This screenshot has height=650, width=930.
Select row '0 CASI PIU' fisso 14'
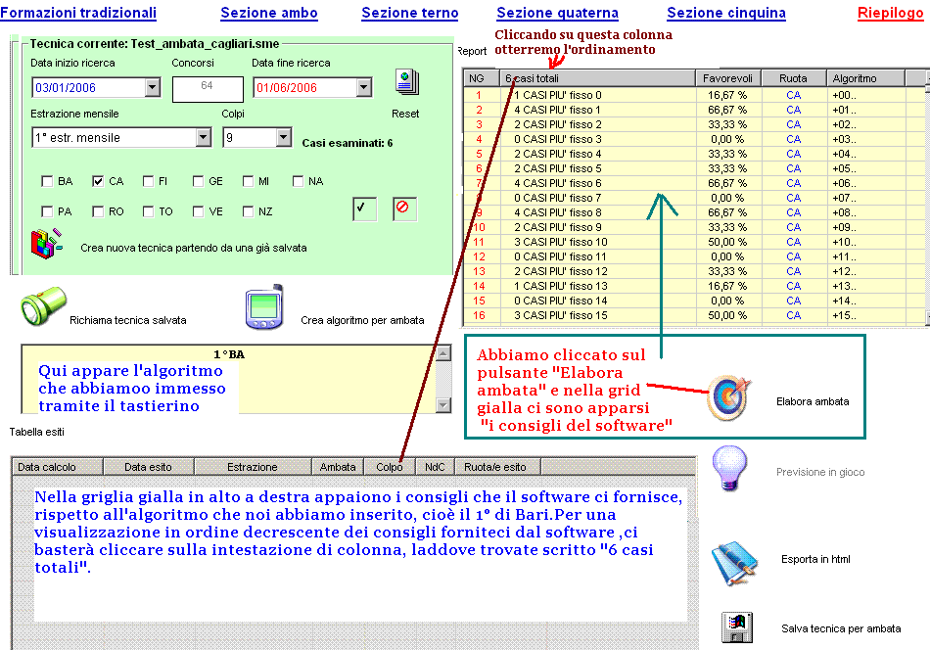pos(693,301)
